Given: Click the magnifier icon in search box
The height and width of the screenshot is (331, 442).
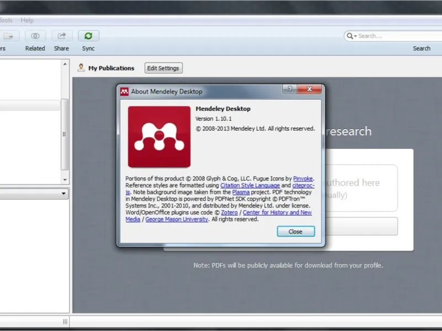Looking at the screenshot, I should point(350,36).
